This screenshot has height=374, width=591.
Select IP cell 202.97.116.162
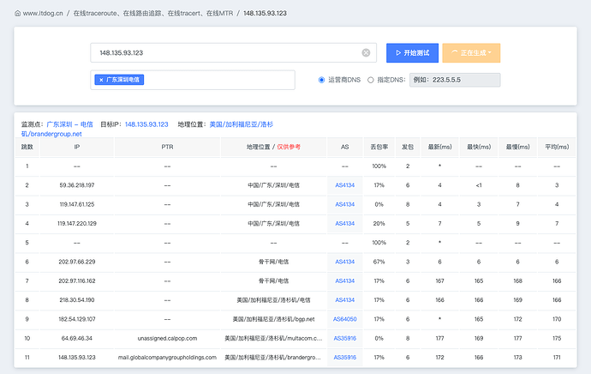pyautogui.click(x=77, y=280)
